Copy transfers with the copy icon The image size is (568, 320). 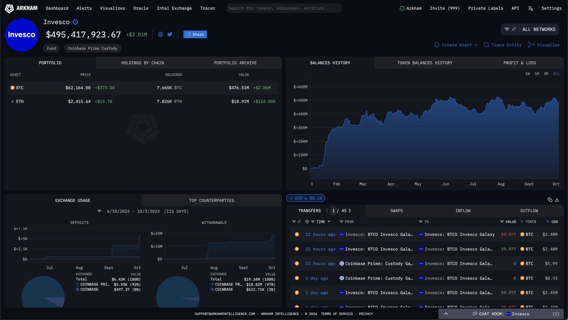click(550, 200)
